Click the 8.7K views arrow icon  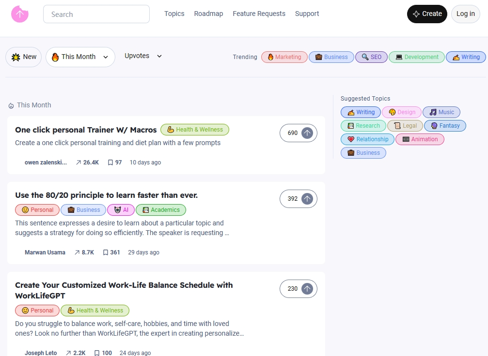coord(77,252)
